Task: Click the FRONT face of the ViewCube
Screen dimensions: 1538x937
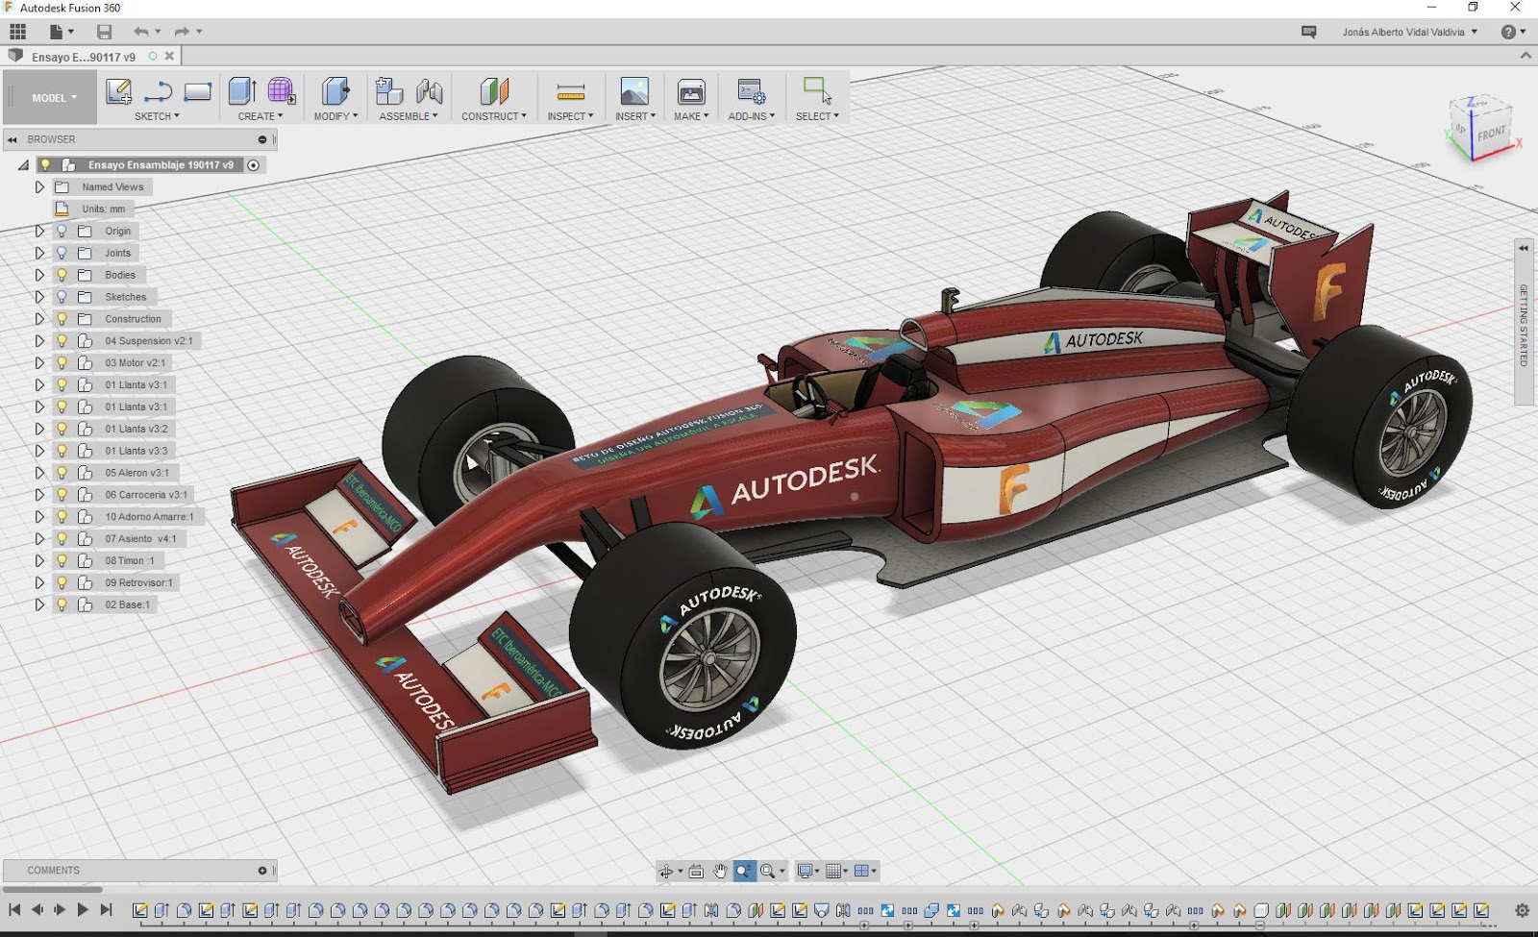Action: [1491, 135]
